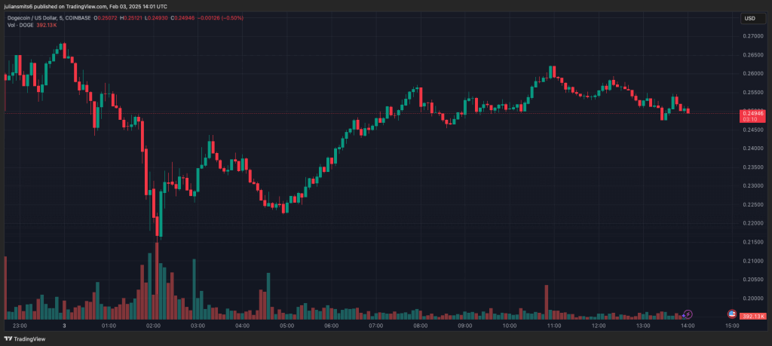Click the 0.27000 price axis label
Viewport: 772px width, 346px height.
point(752,36)
